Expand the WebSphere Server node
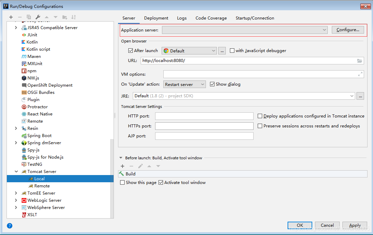The image size is (373, 235). [16, 208]
